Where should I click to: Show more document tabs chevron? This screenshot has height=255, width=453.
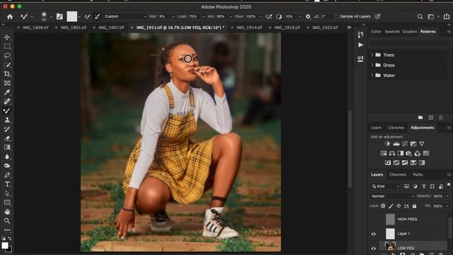[x=349, y=28]
